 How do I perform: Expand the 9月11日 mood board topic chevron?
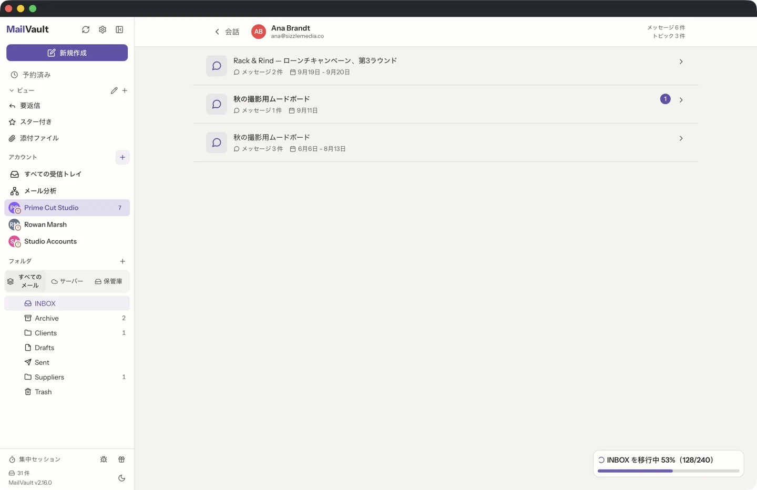681,100
